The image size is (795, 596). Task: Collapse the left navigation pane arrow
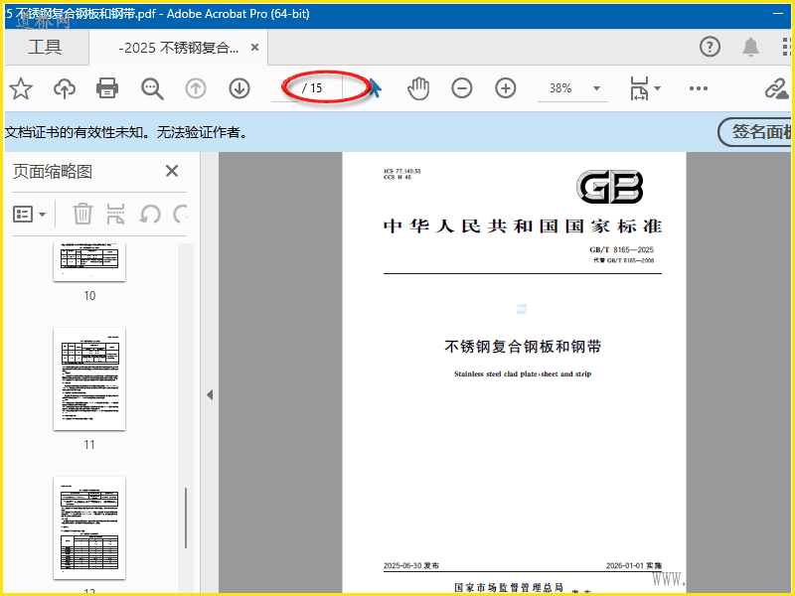click(x=210, y=394)
